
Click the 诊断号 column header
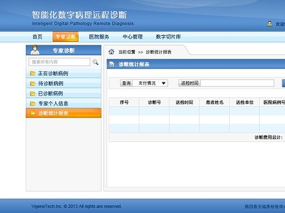pyautogui.click(x=155, y=102)
